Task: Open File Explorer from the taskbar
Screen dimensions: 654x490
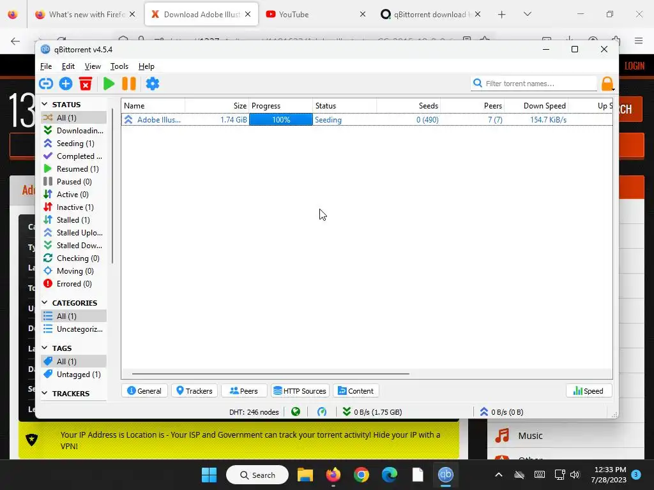Action: click(305, 475)
